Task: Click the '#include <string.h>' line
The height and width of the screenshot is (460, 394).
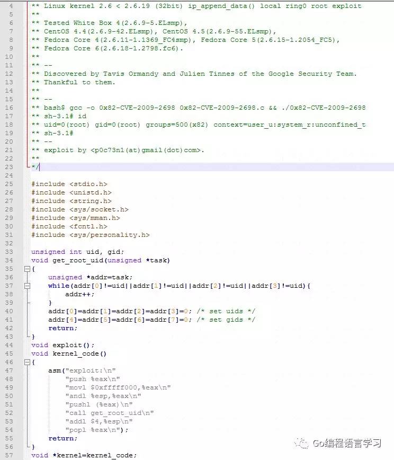Action: point(71,201)
